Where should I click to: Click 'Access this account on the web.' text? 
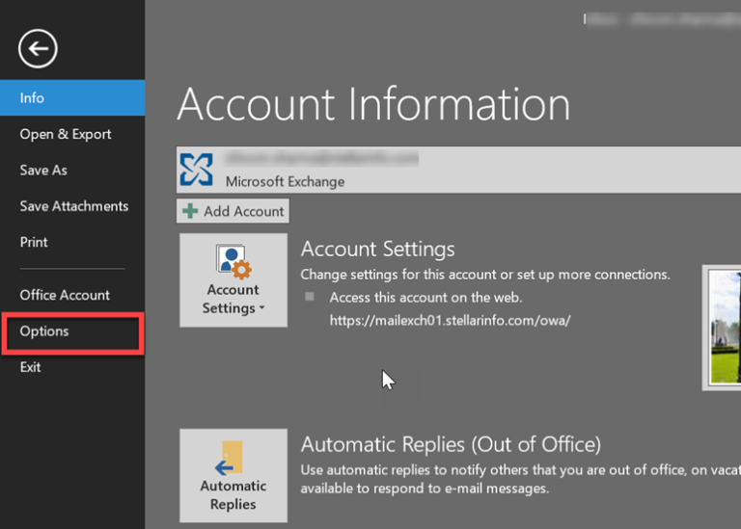(425, 298)
